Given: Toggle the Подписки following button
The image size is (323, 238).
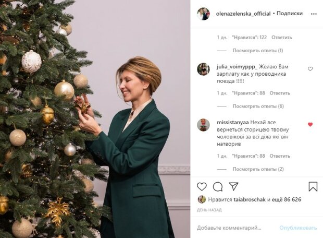Looking at the screenshot, I should click(289, 14).
